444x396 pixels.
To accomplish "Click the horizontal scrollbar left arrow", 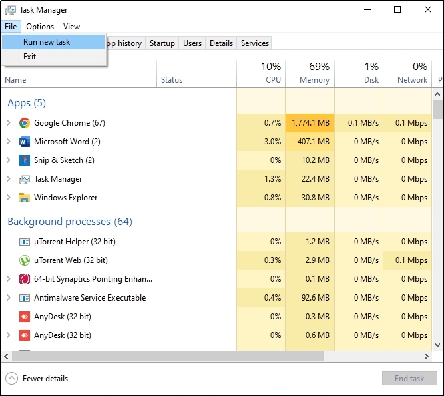I will [x=6, y=357].
